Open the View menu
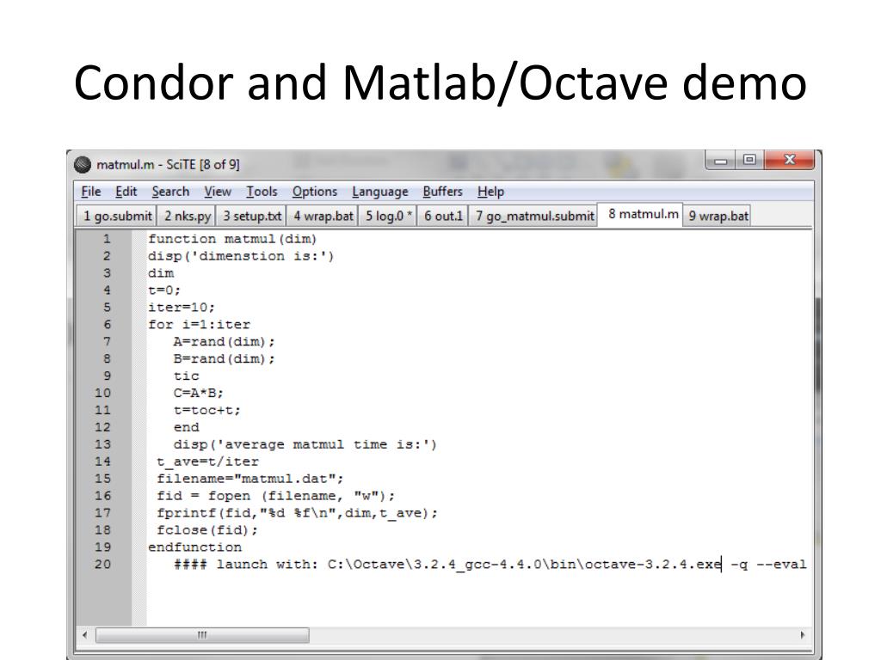 coord(218,192)
